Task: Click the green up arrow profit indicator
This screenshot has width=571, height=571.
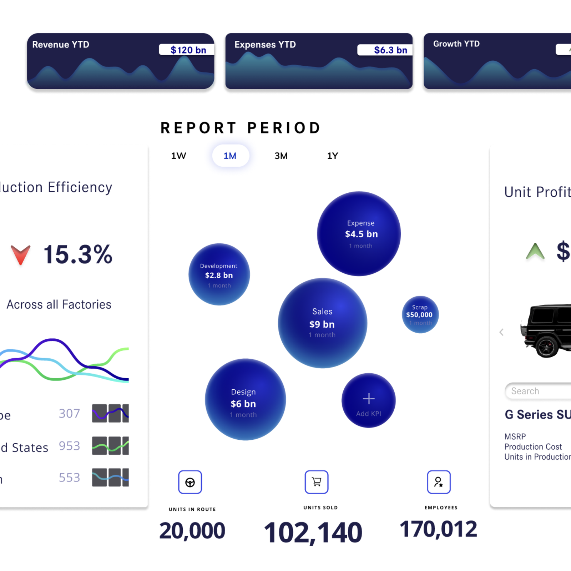Action: point(535,251)
